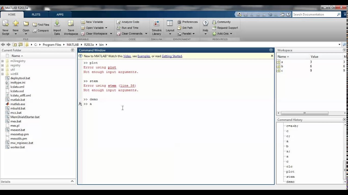Click the Analyze Code button
The image size is (348, 195).
click(128, 22)
